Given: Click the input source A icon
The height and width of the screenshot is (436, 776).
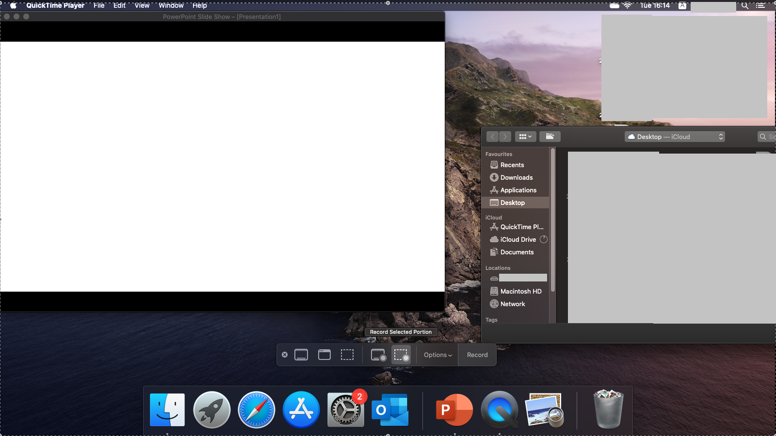Looking at the screenshot, I should (x=682, y=5).
